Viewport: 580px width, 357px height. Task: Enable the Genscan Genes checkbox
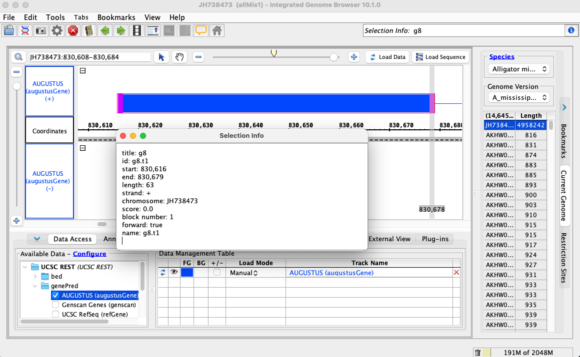pos(55,305)
